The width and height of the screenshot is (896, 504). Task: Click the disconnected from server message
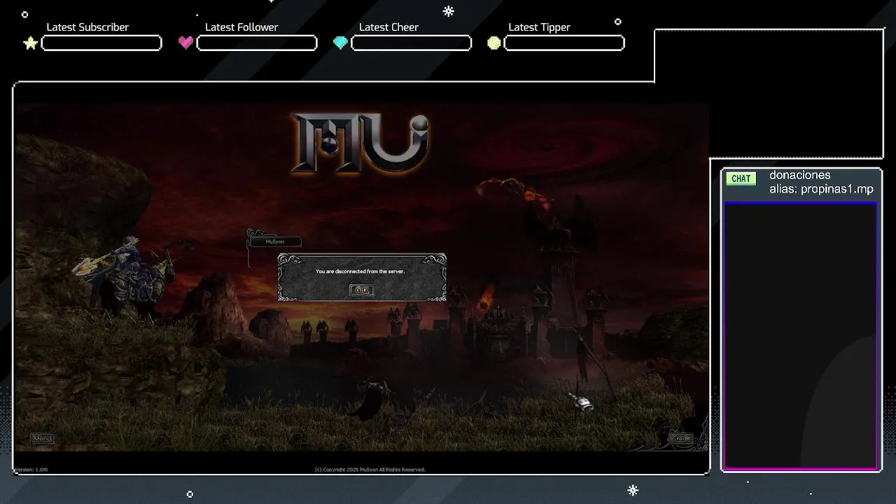(x=360, y=271)
